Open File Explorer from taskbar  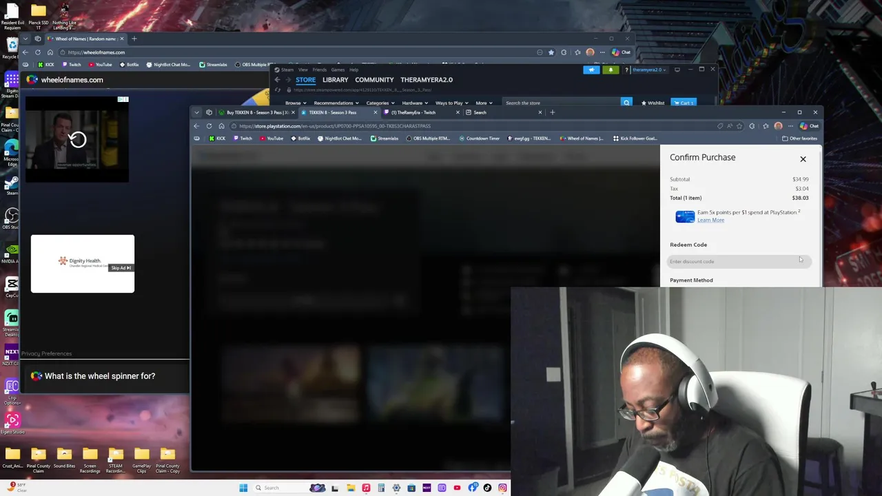pos(351,488)
